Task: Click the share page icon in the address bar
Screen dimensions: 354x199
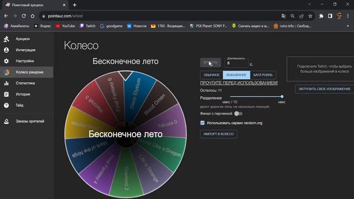Action: click(x=301, y=16)
